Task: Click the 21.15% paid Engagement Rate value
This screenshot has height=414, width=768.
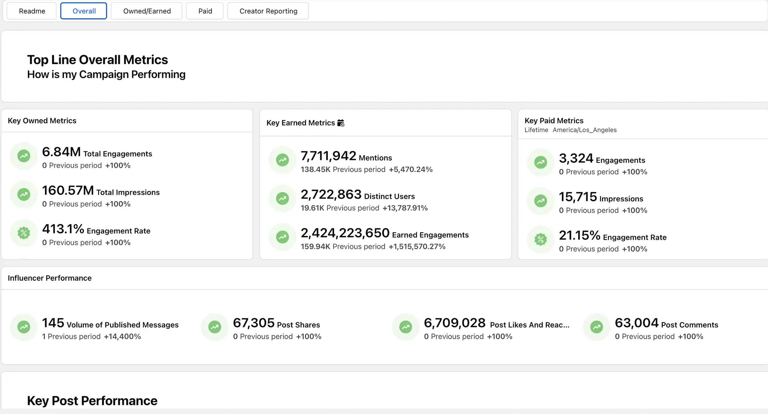Action: 580,235
